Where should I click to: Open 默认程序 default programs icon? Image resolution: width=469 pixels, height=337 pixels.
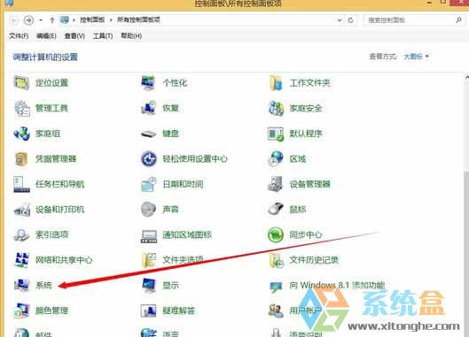pyautogui.click(x=276, y=134)
